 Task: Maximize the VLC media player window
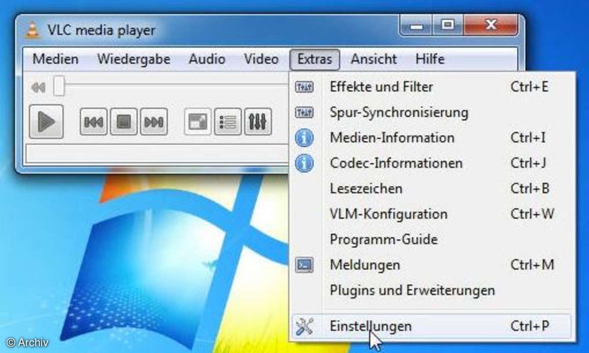pos(447,25)
